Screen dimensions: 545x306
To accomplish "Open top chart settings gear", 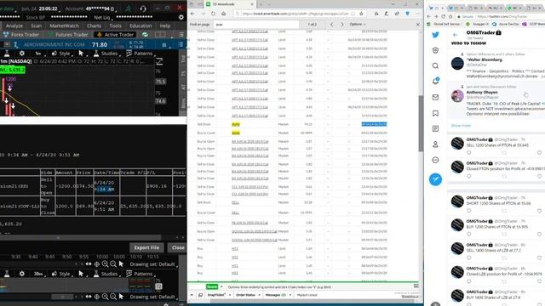I will tap(22, 54).
